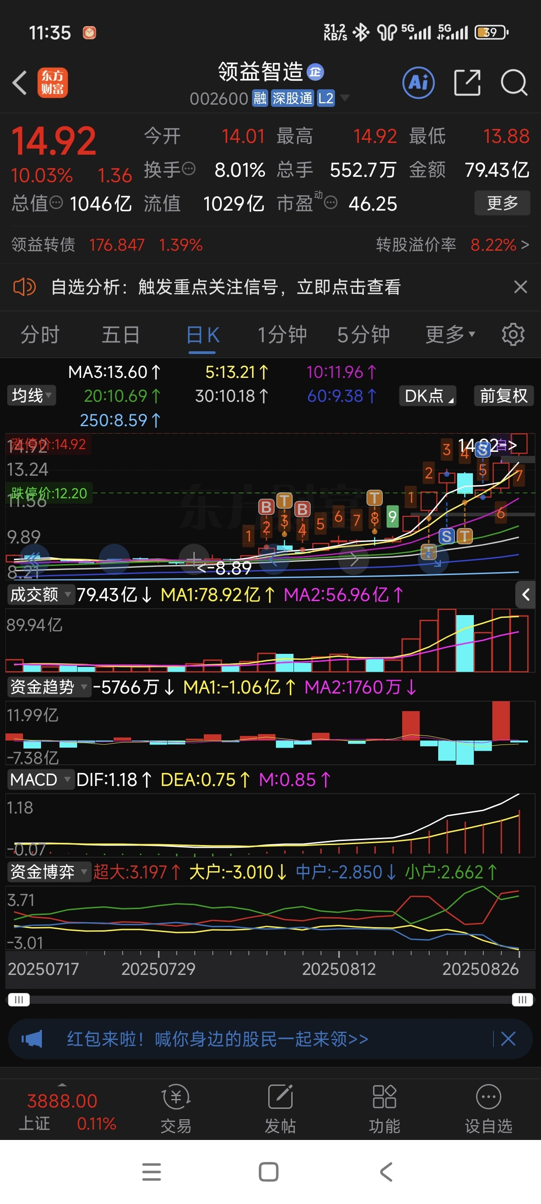This screenshot has width=541, height=1204.
Task: Open the MACD indicator dropdown
Action: tap(41, 780)
